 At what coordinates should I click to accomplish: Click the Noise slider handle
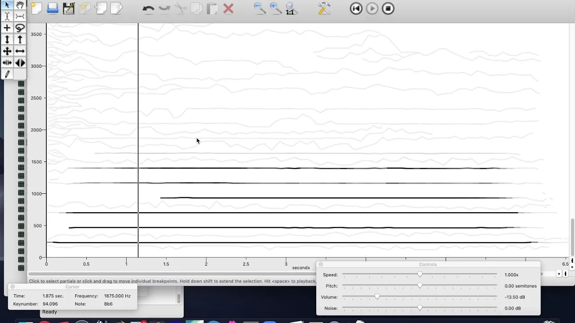tap(420, 308)
